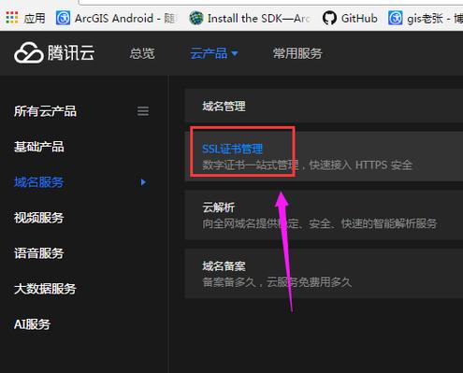Image resolution: width=463 pixels, height=373 pixels.
Task: Go to the 总览 overview tab
Action: pos(142,53)
